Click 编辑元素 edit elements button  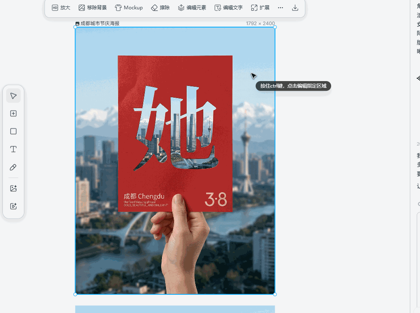[x=192, y=8]
